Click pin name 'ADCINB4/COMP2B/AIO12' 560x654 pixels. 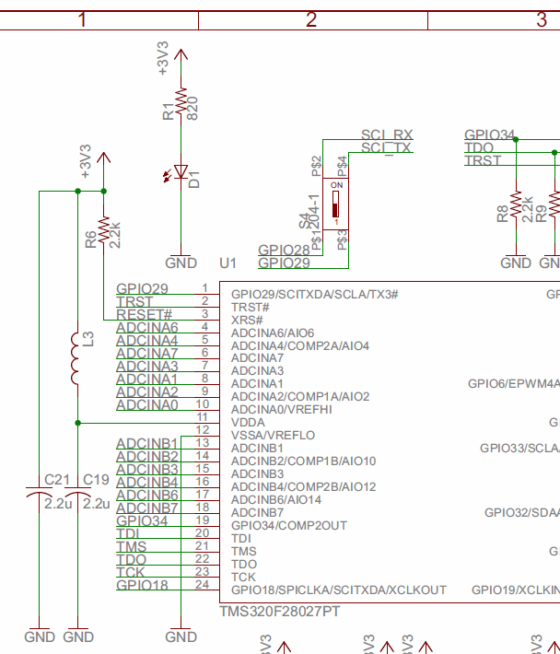point(304,487)
